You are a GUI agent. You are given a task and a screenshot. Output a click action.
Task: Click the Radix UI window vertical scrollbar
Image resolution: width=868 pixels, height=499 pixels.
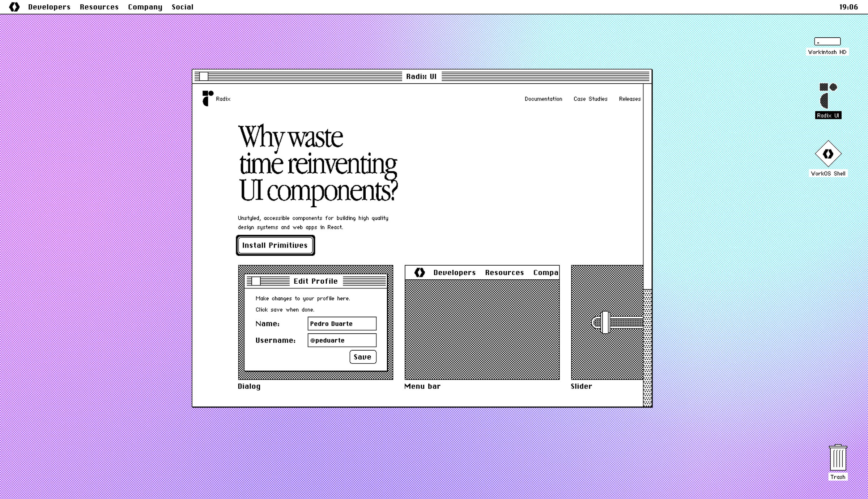coord(647,245)
